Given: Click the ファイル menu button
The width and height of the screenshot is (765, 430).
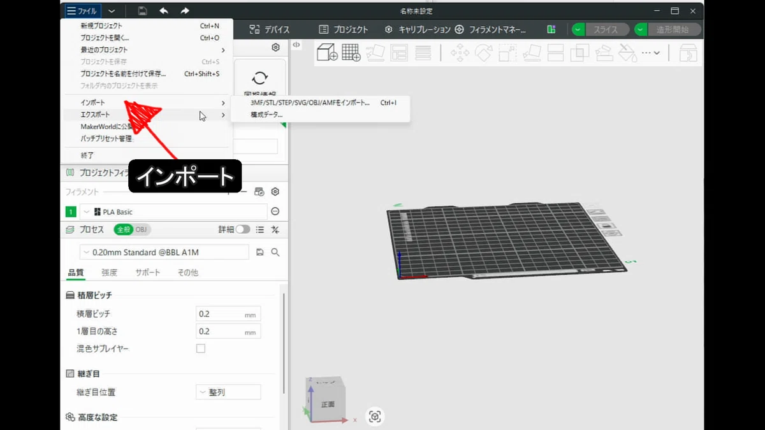Looking at the screenshot, I should (x=82, y=11).
